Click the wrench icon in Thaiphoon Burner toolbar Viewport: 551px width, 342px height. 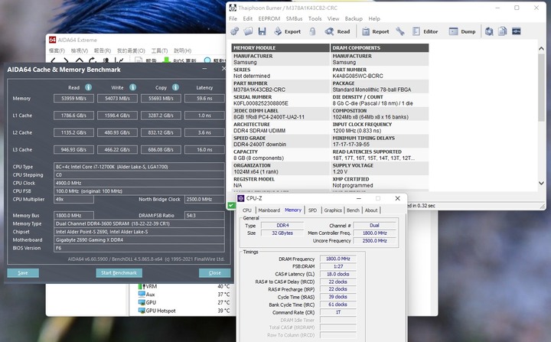click(x=400, y=31)
